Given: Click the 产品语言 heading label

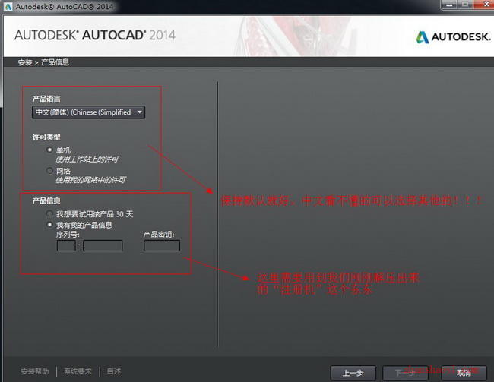Looking at the screenshot, I should tap(46, 99).
